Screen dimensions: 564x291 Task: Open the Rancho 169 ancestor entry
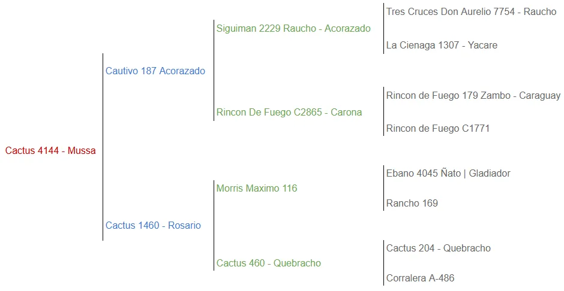[x=412, y=204]
